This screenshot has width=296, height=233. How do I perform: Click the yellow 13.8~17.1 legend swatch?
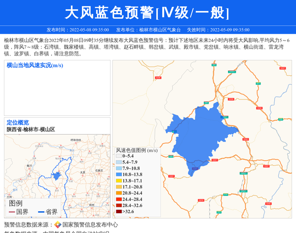(x=119, y=181)
